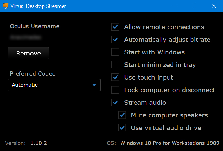223x151 pixels.
Task: Click the blurred Oculus username
Action: coord(25,37)
